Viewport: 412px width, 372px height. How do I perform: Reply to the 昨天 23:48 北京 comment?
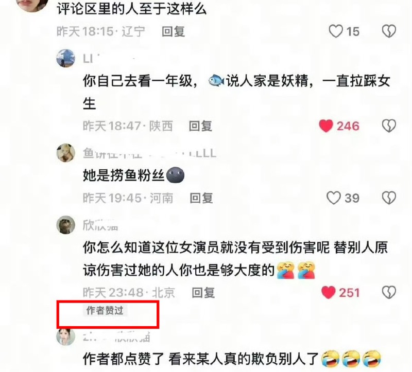203,293
